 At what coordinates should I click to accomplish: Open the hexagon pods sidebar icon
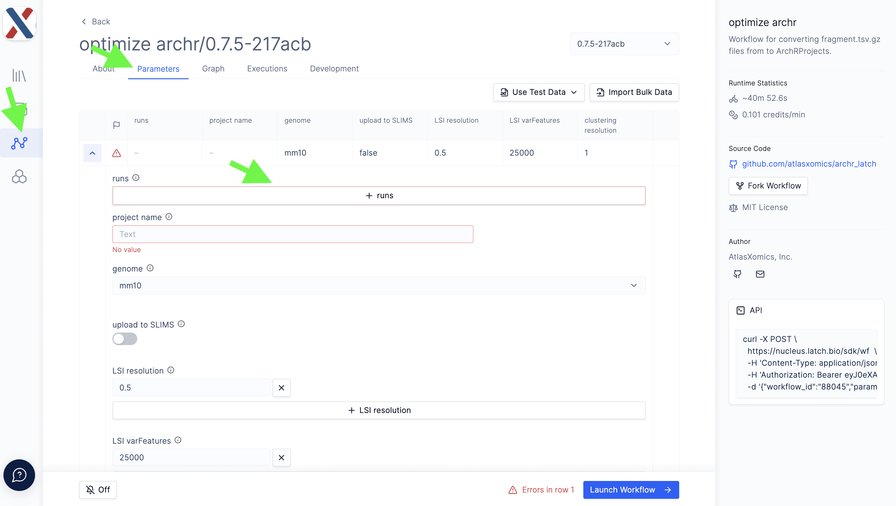(19, 177)
